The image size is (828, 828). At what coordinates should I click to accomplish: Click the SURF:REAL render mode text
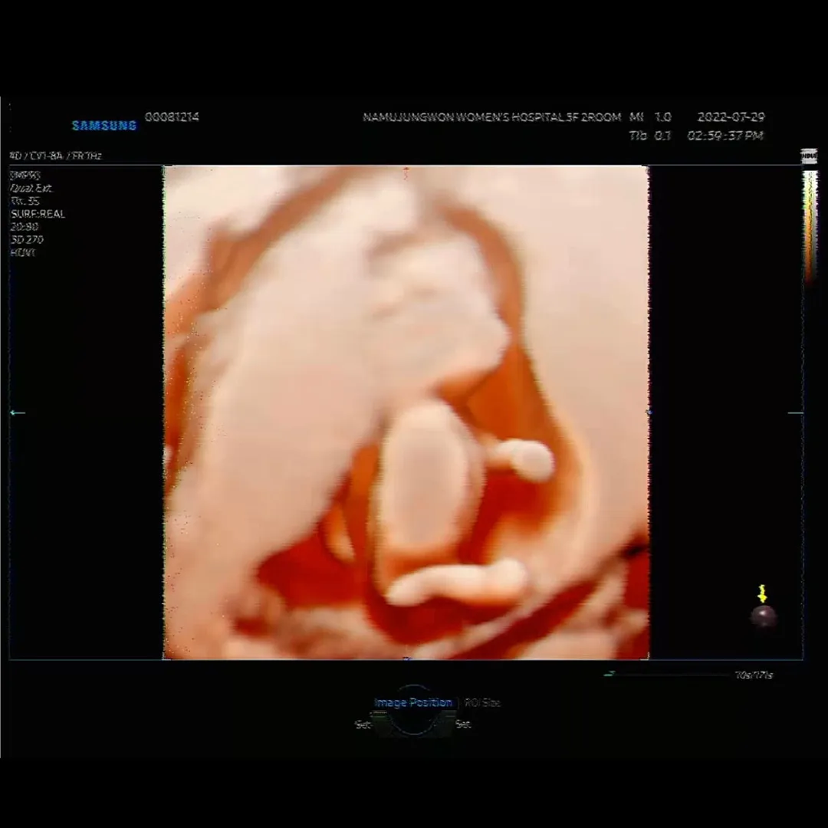(38, 214)
